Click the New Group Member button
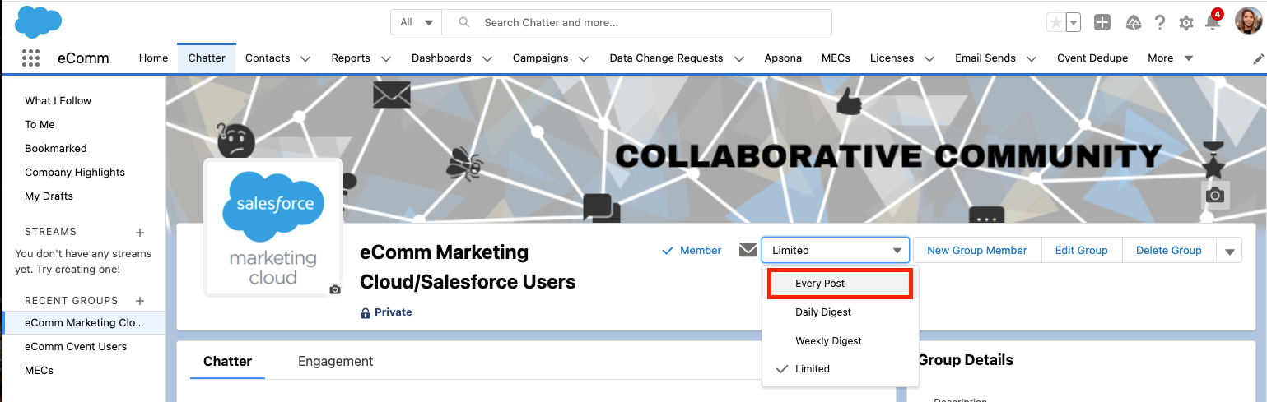The width and height of the screenshot is (1267, 402). (x=977, y=250)
